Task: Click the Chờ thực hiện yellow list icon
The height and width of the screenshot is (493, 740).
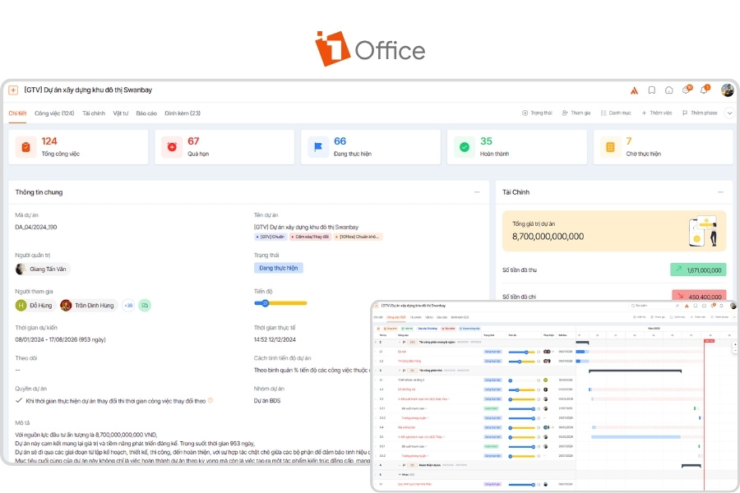Action: pyautogui.click(x=610, y=147)
